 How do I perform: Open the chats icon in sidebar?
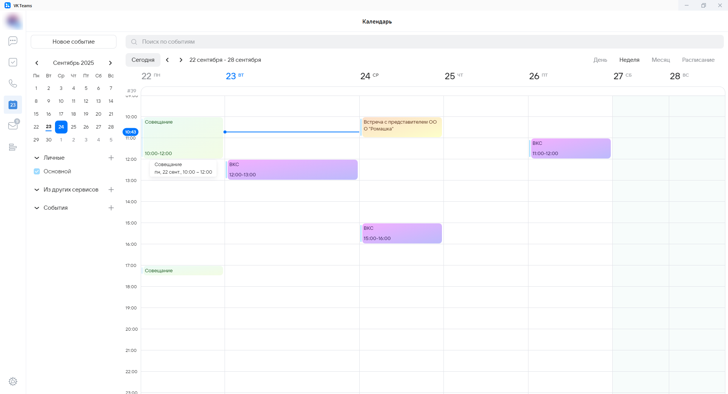click(13, 41)
